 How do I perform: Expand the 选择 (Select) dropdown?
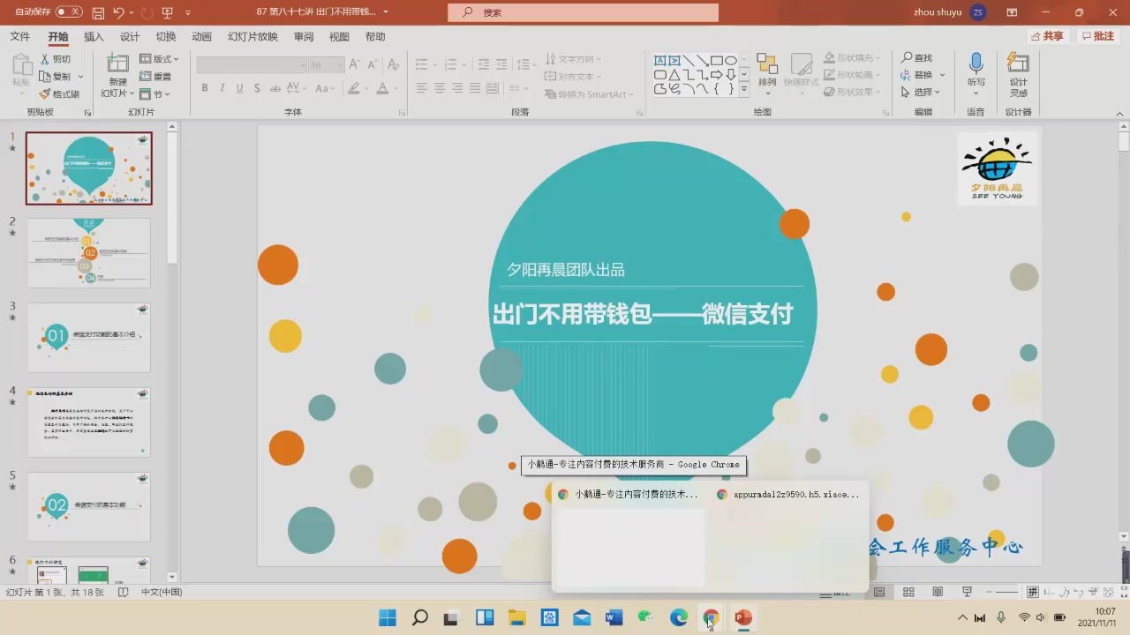click(921, 93)
